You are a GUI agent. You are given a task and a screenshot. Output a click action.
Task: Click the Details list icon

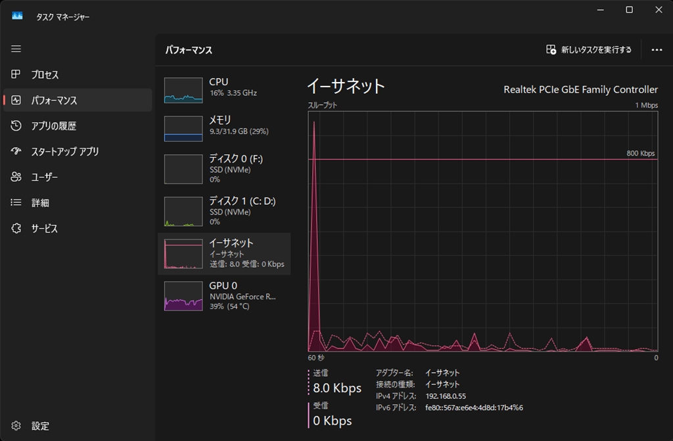[16, 203]
